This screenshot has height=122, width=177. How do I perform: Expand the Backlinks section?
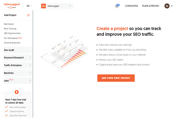click(x=18, y=73)
